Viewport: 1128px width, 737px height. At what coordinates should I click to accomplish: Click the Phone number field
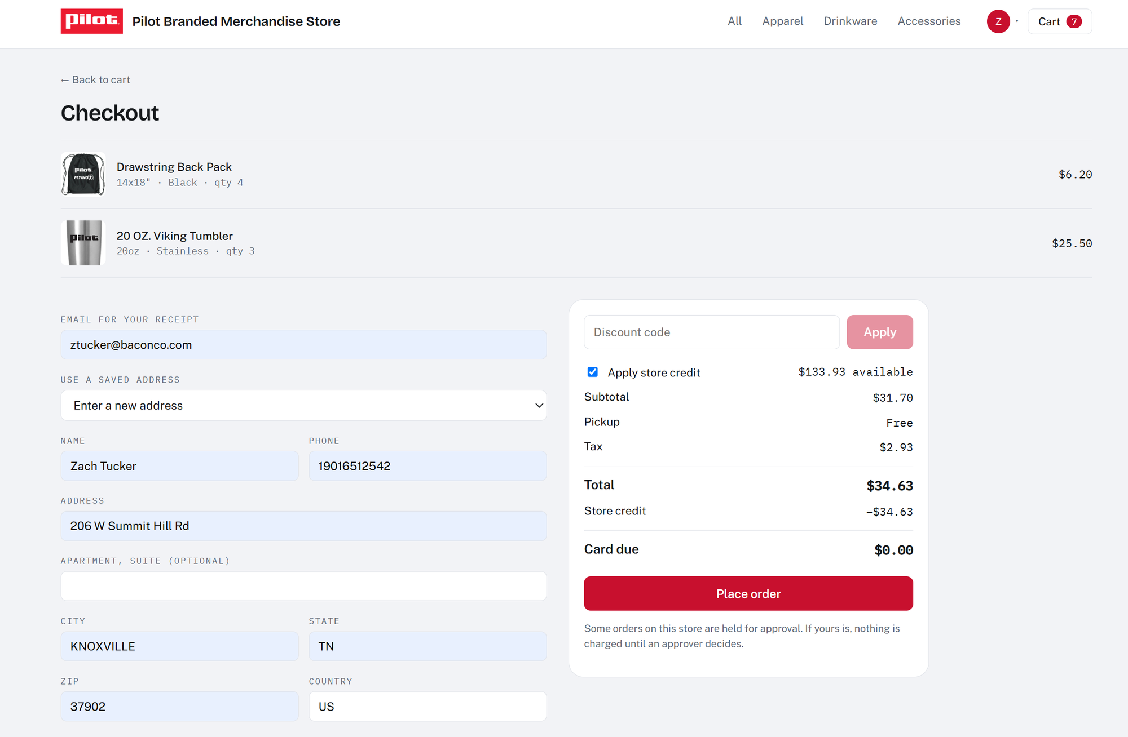tap(428, 466)
